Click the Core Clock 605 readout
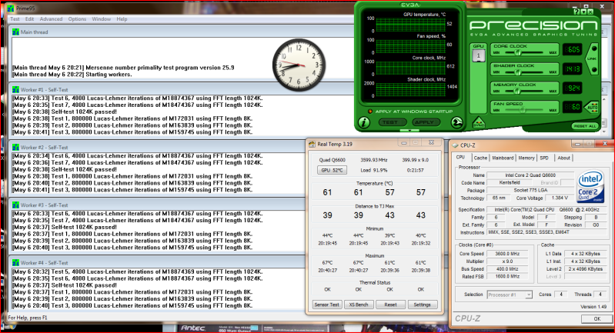The image size is (615, 333). pos(573,49)
